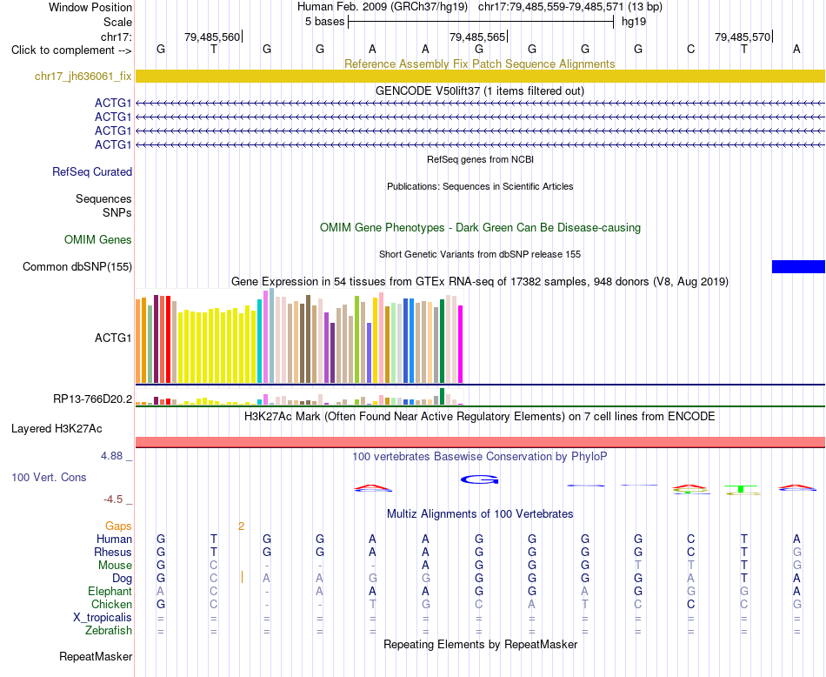Viewport: 826px width, 677px height.
Task: Click the 'Gaps' row label
Action: (118, 526)
